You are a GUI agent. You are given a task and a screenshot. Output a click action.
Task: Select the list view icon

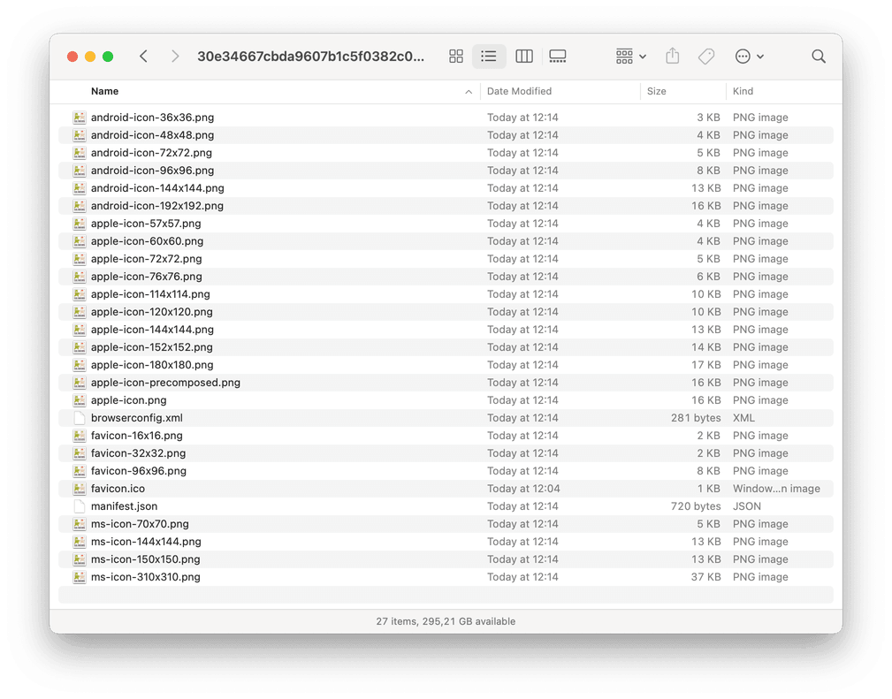489,56
